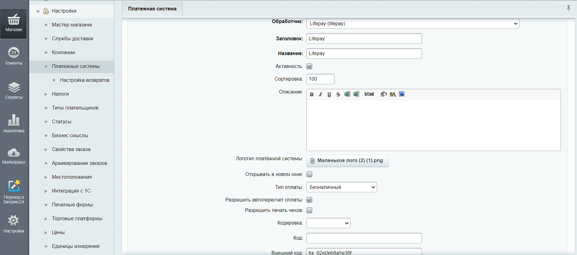Image resolution: width=577 pixels, height=255 pixels.
Task: Apply underline formatting in description editor
Action: 329,94
